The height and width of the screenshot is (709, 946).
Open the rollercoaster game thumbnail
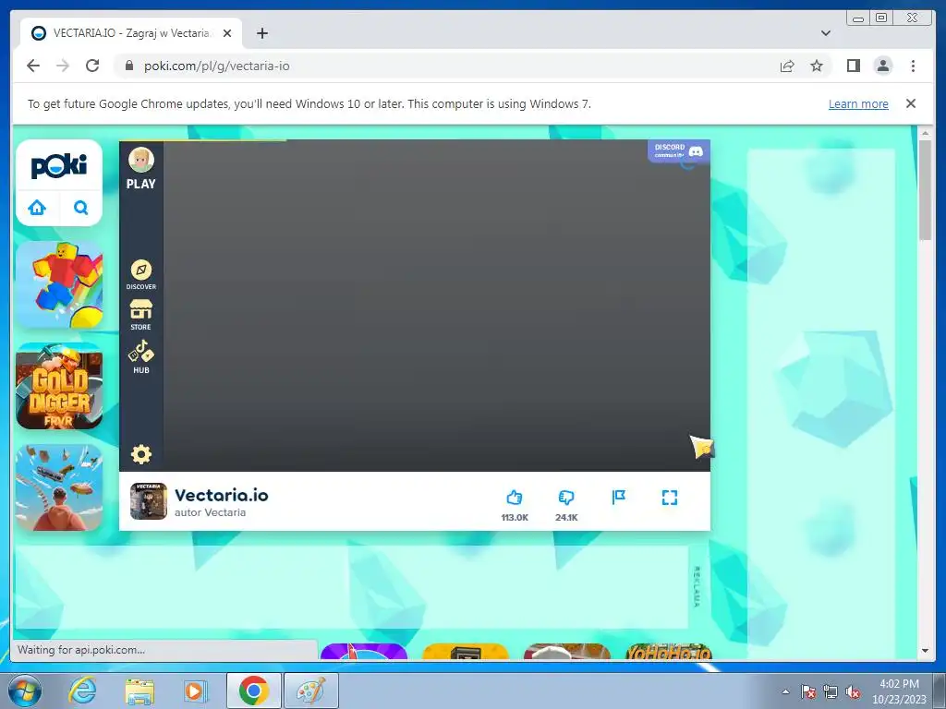(59, 487)
